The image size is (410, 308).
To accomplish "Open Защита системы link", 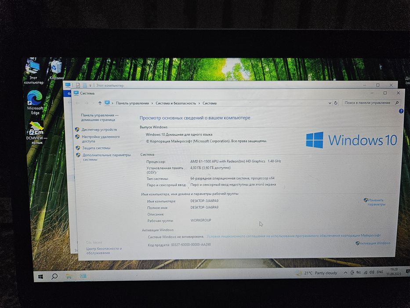I will coord(96,148).
